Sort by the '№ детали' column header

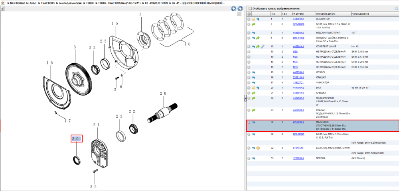tap(303, 14)
